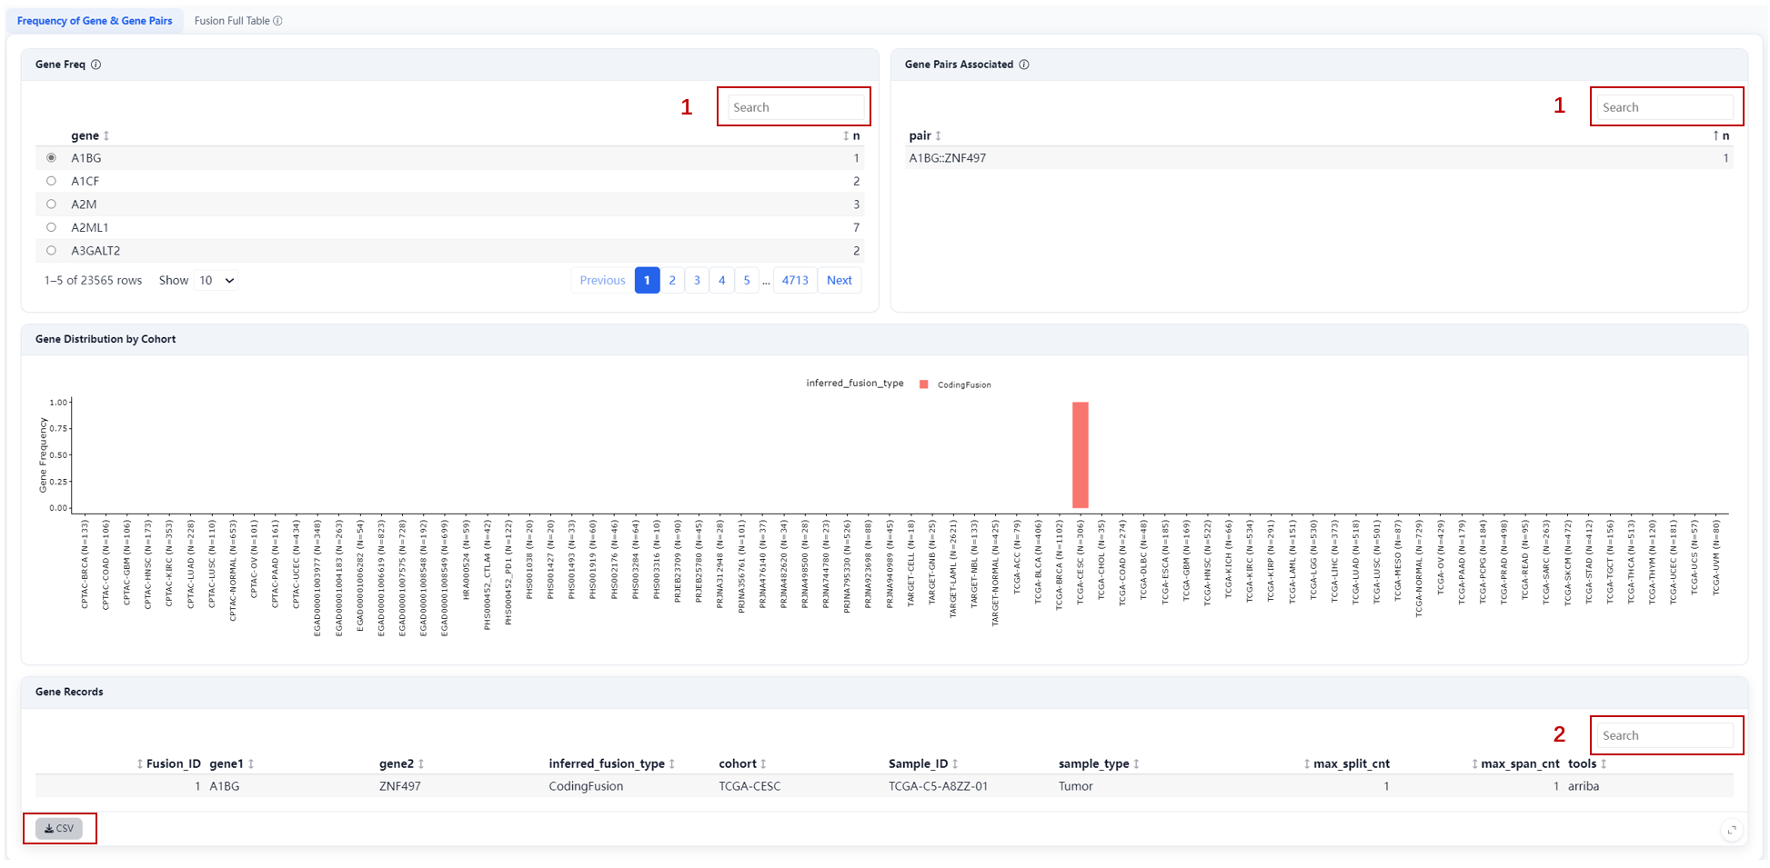
Task: Go to the Next page of genes
Action: 839,280
